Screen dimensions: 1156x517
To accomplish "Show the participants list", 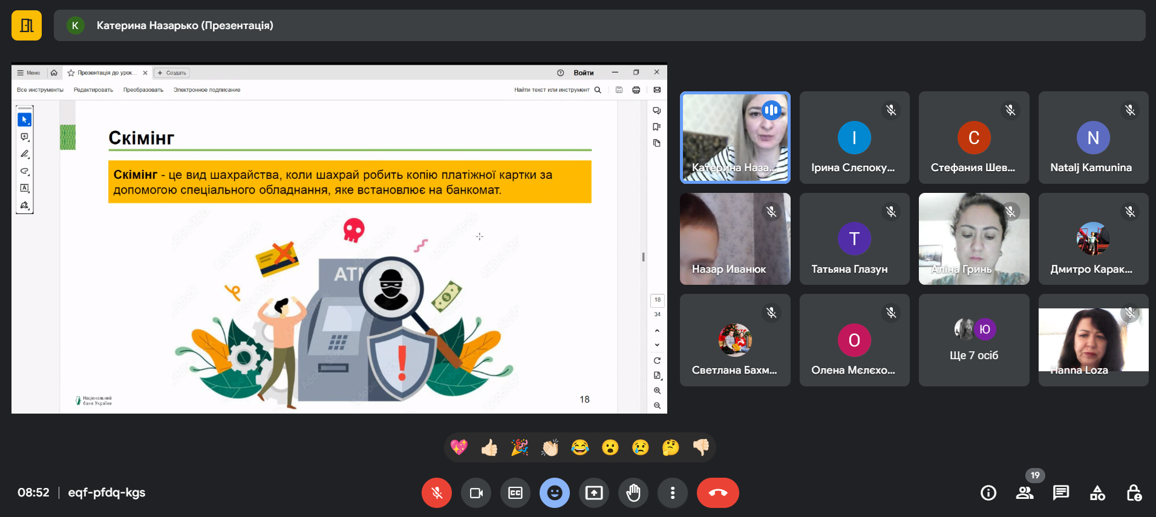I will point(1025,493).
